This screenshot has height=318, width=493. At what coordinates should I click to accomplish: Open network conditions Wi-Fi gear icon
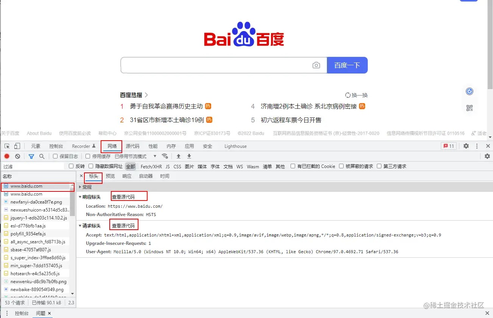165,156
